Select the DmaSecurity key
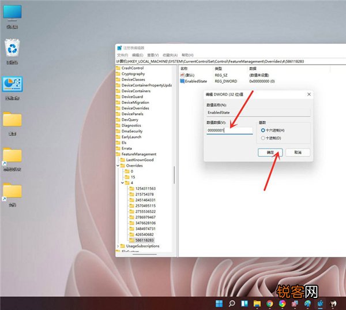The height and width of the screenshot is (310, 346). click(132, 131)
